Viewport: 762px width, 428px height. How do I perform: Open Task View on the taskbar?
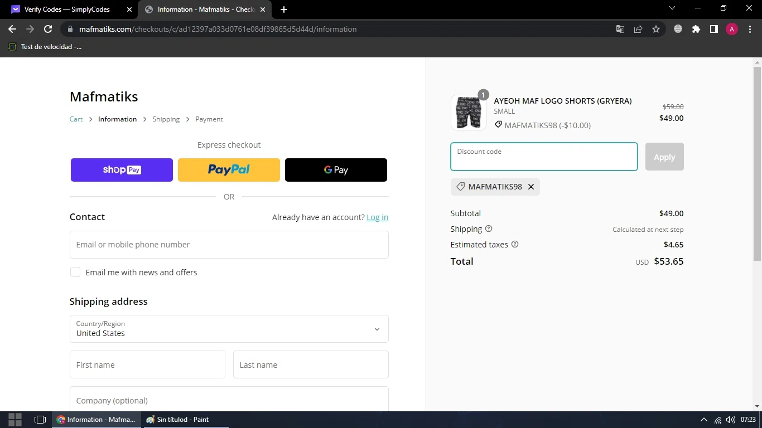click(40, 420)
